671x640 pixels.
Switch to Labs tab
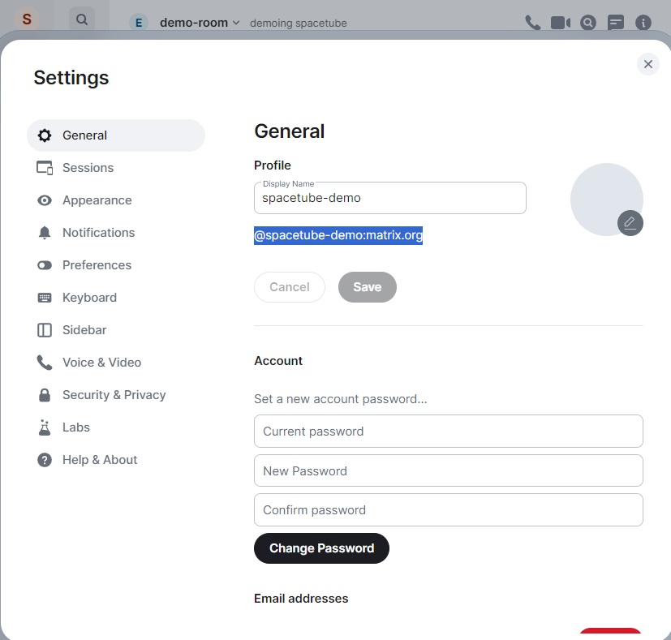(116, 427)
